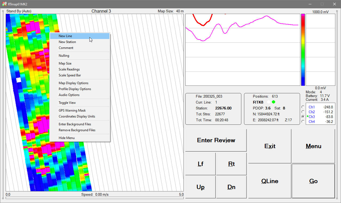Click the RTK8 GPS status label
341x203 pixels.
pyautogui.click(x=258, y=102)
